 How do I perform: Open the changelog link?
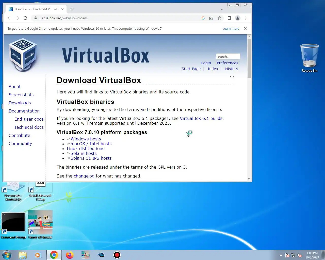[x=84, y=176]
